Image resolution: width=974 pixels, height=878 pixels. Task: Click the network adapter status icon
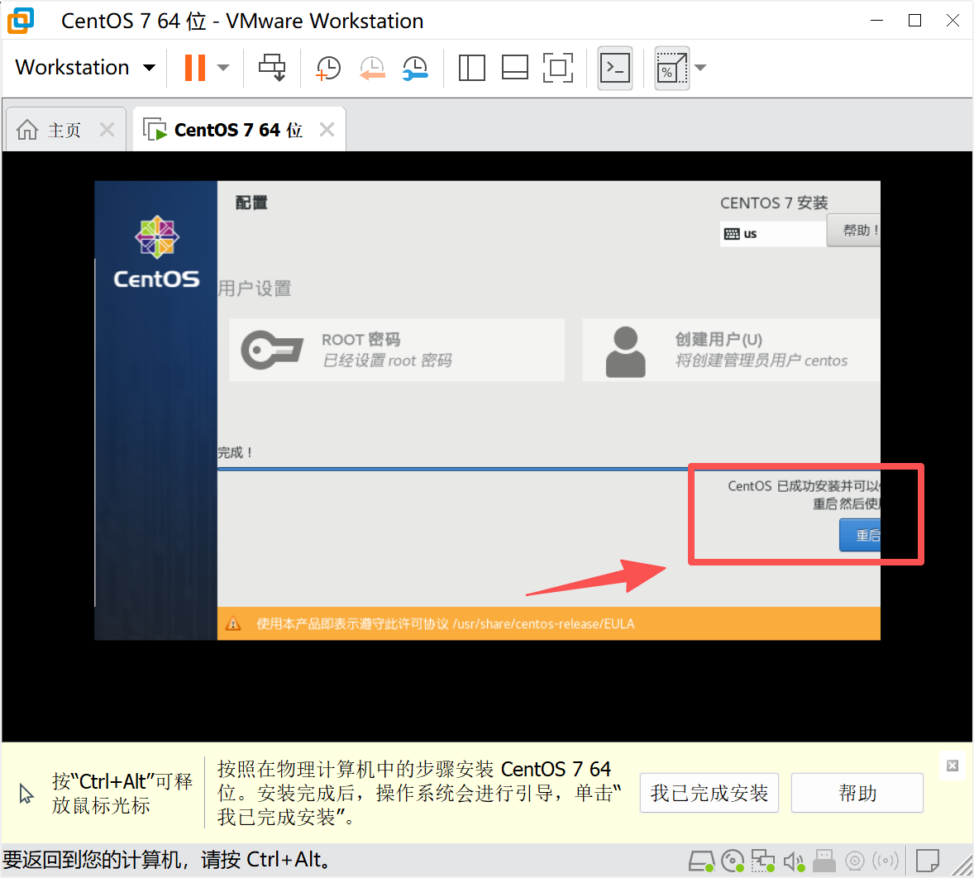[763, 861]
